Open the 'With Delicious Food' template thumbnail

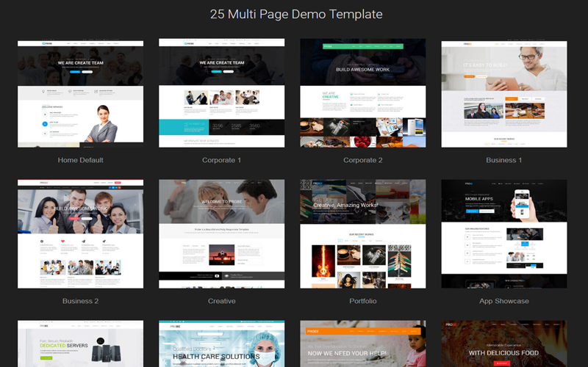click(504, 344)
